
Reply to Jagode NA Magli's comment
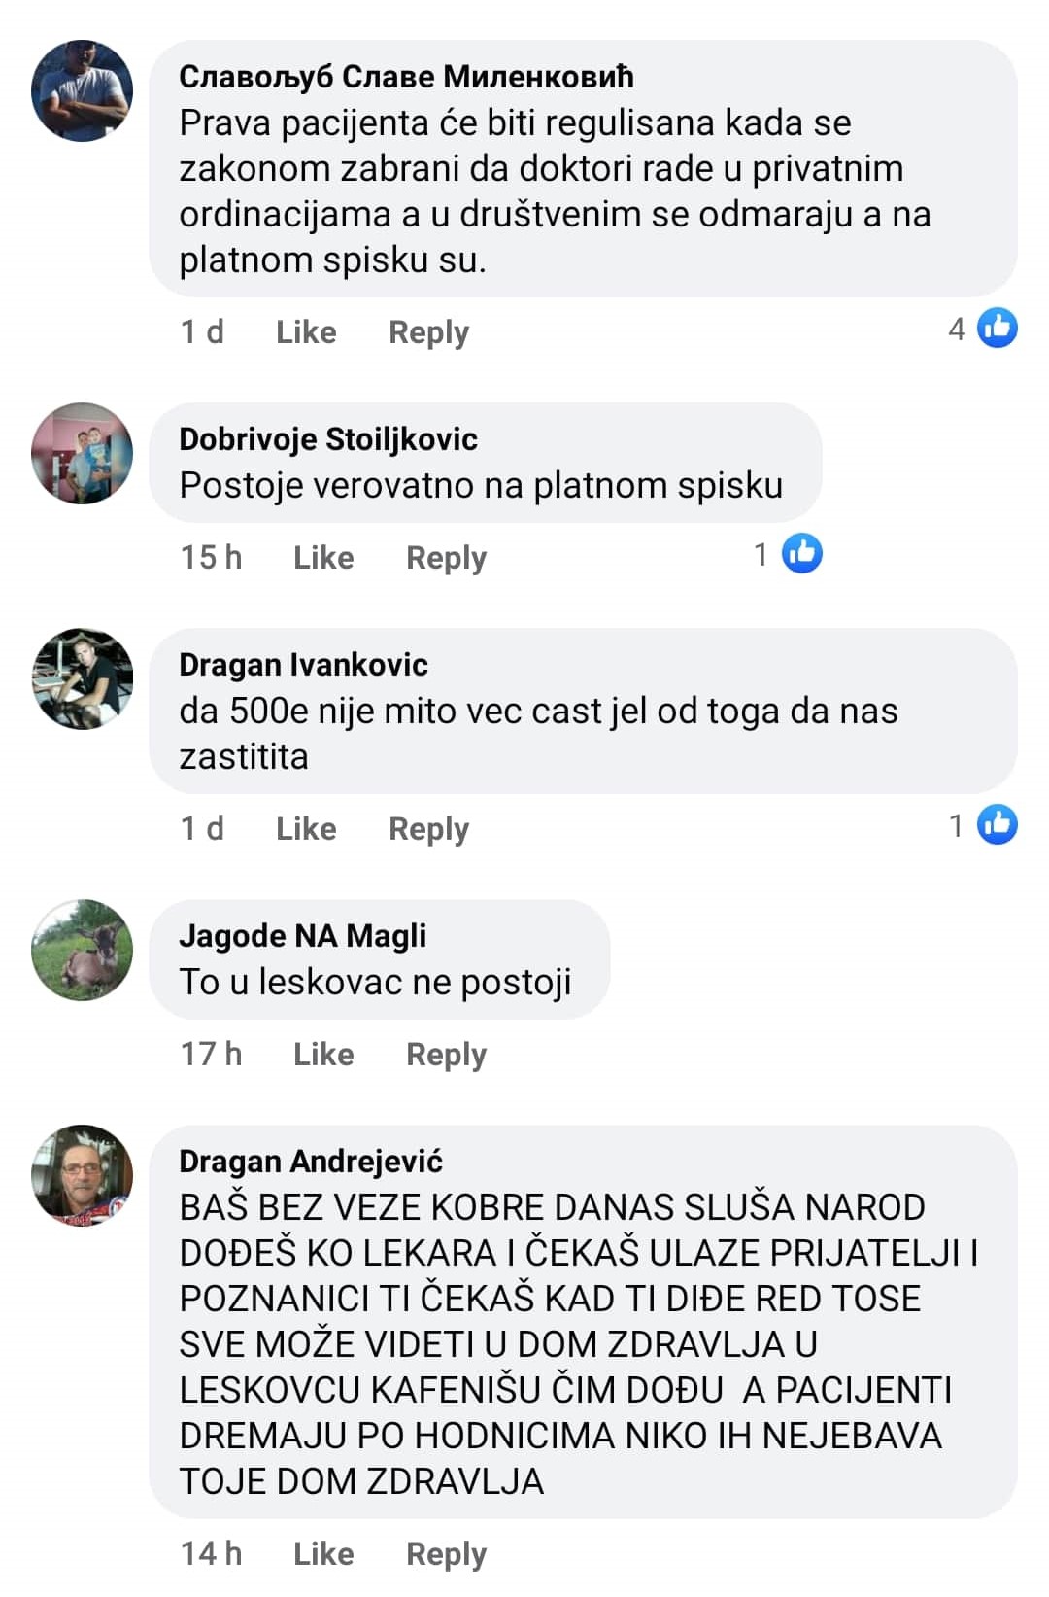click(x=446, y=1055)
